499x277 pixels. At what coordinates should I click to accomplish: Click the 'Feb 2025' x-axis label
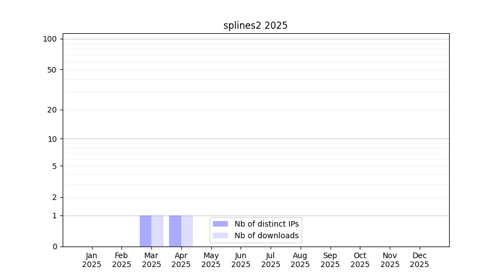pyautogui.click(x=121, y=260)
